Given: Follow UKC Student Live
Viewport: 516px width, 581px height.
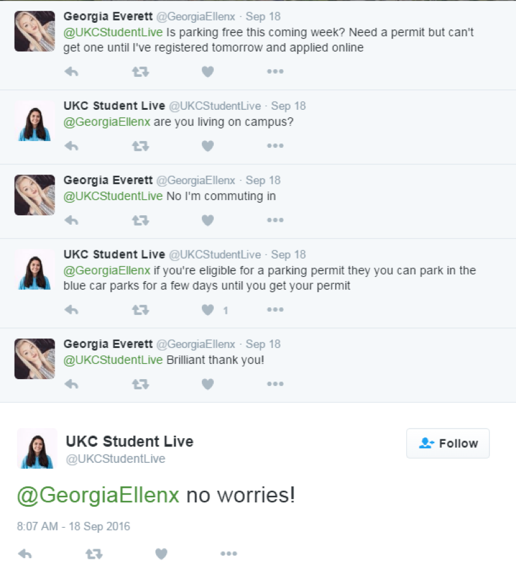Looking at the screenshot, I should (x=448, y=443).
